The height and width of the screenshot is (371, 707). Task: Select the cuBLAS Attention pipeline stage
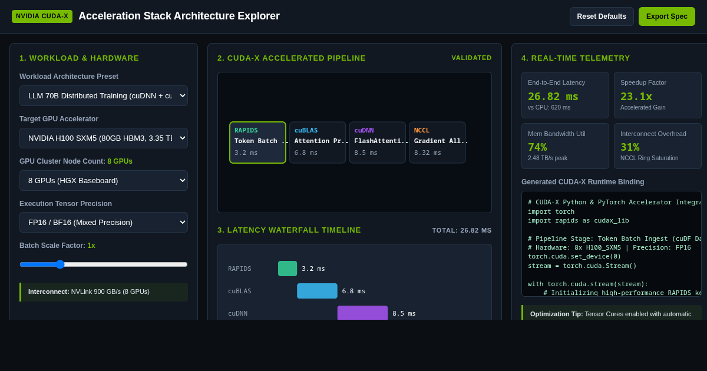pyautogui.click(x=318, y=143)
